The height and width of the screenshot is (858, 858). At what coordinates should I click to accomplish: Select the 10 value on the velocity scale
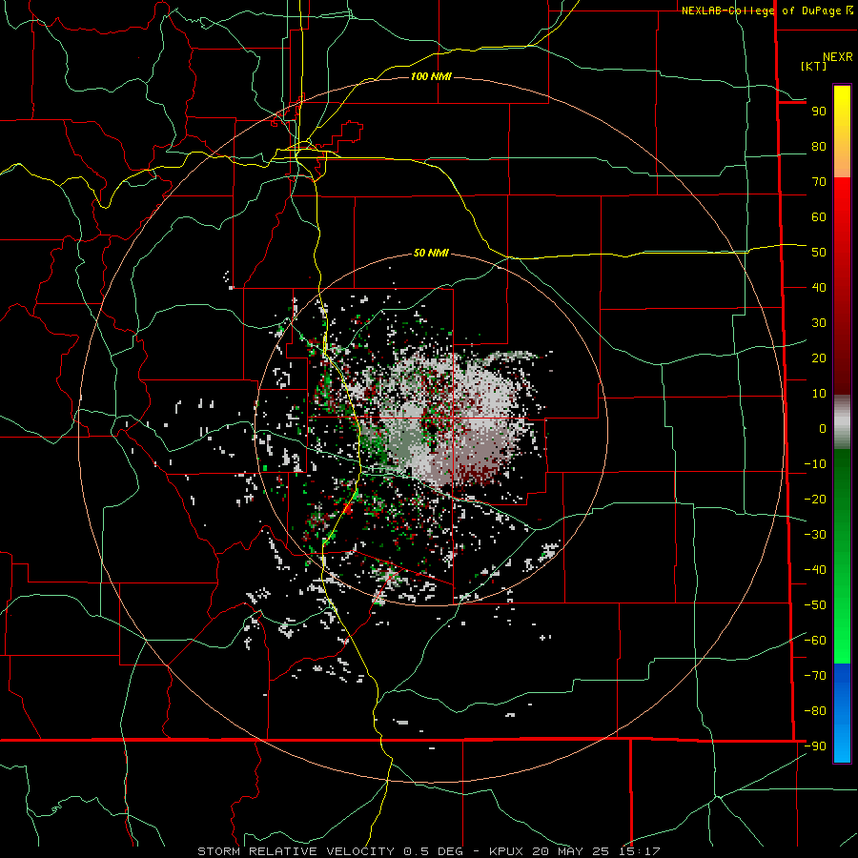[819, 394]
